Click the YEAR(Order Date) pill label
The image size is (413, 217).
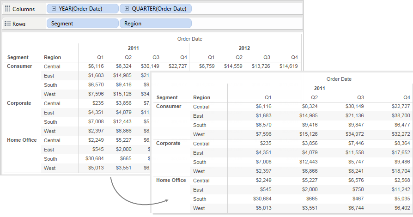(80, 9)
